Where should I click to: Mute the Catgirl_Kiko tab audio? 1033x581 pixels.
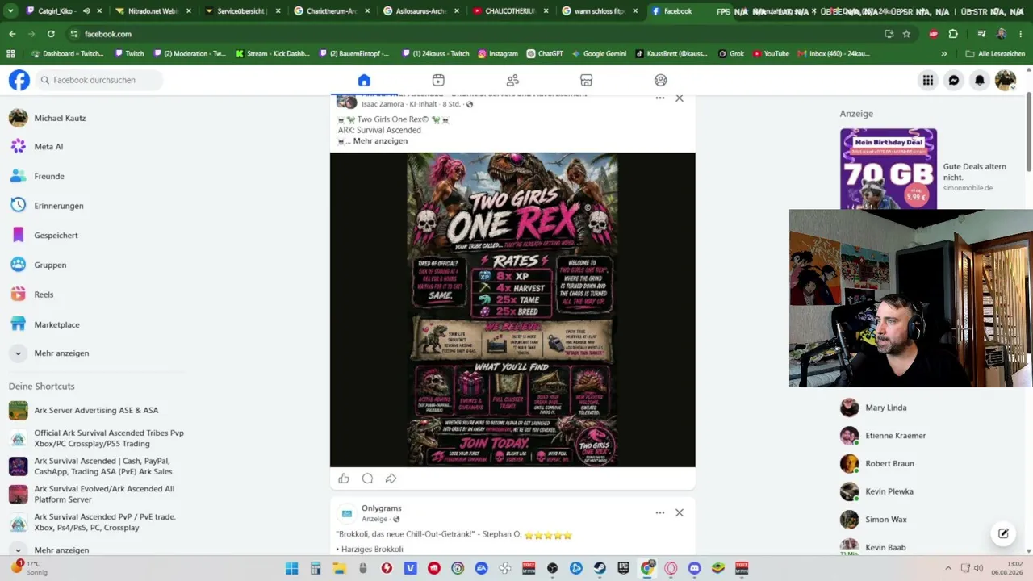click(x=86, y=11)
